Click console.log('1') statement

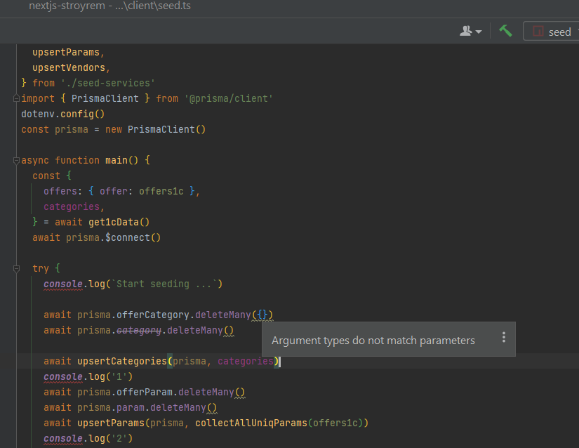click(88, 376)
